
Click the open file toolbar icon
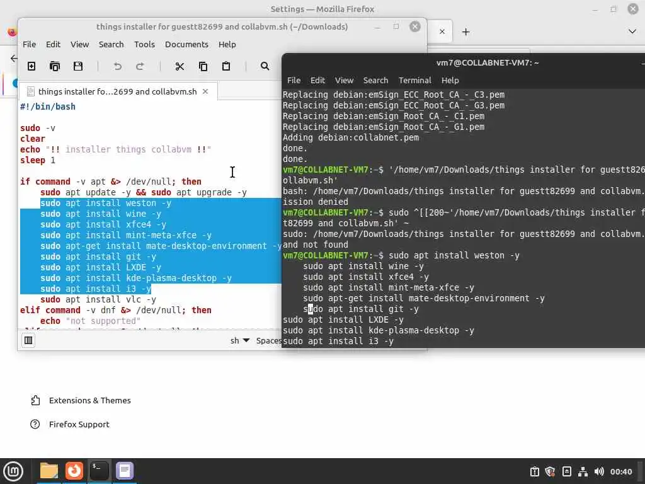55,66
